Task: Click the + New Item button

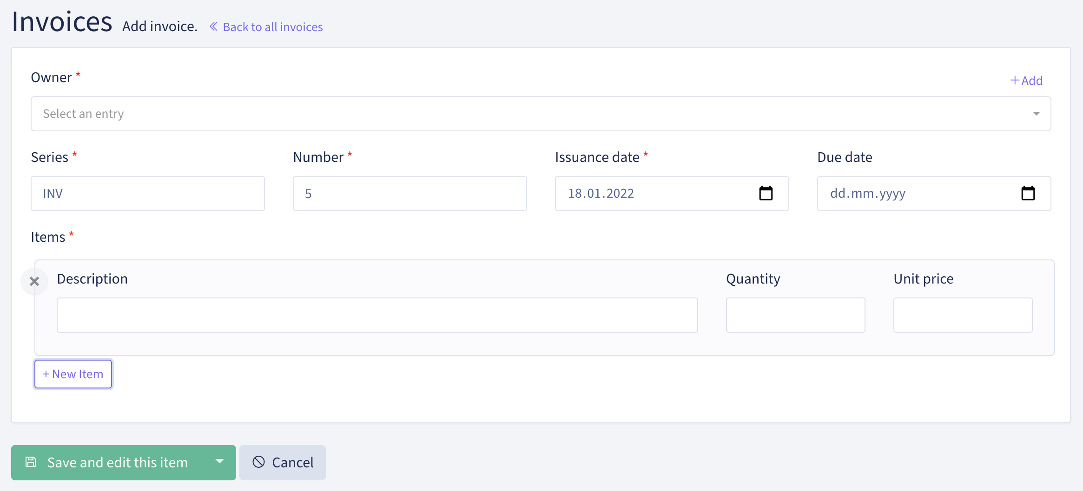Action: tap(73, 374)
